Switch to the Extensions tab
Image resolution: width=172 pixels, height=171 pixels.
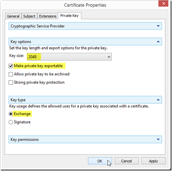[x=48, y=16]
